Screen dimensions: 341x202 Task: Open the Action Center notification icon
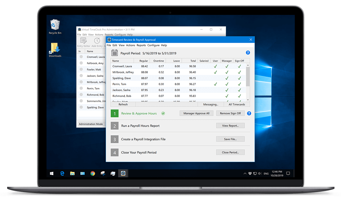(x=288, y=173)
